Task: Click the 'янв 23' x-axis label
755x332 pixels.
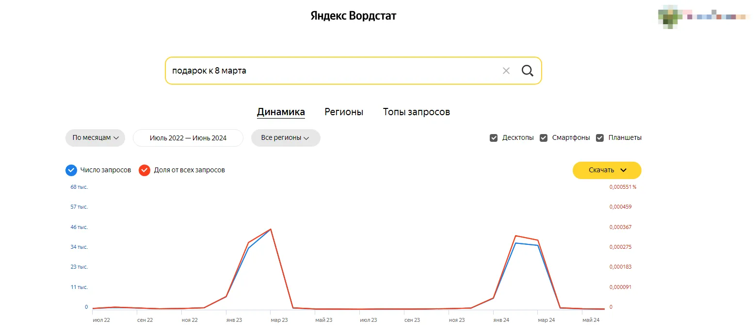Action: click(x=234, y=320)
